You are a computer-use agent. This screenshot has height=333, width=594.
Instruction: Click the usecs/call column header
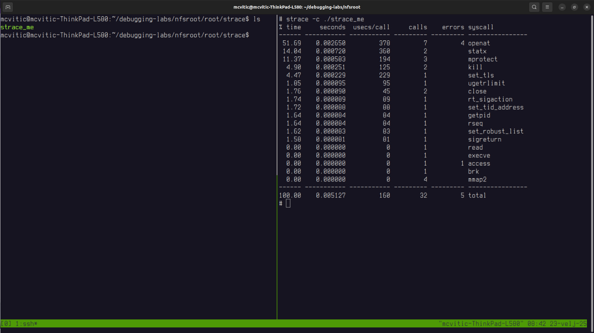pos(371,27)
